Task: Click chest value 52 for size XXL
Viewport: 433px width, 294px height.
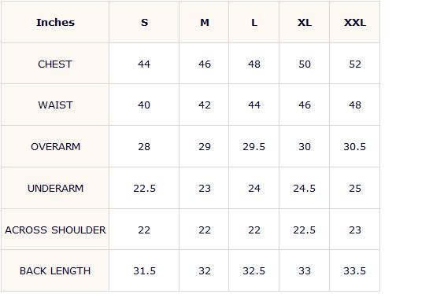Action: point(355,64)
